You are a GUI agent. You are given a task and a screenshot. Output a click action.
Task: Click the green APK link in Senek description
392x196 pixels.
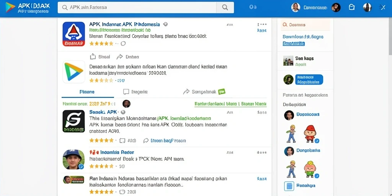click(x=183, y=118)
